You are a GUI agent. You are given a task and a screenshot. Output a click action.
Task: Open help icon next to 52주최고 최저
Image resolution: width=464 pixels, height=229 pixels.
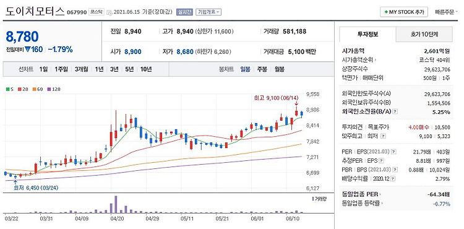point(384,136)
